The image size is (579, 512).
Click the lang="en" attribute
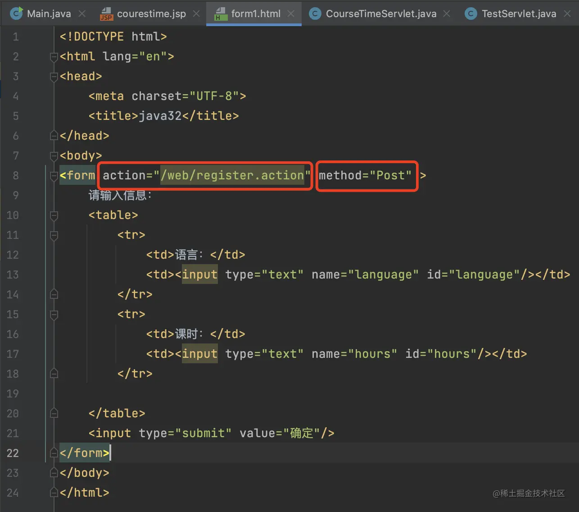[x=135, y=56]
